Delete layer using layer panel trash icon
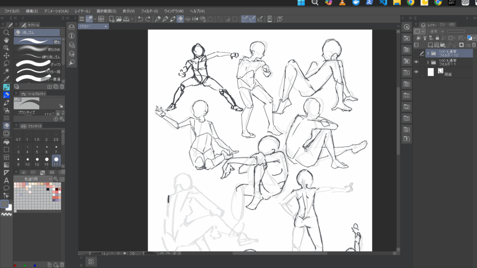Screen dimensions: 477x268 473,45
